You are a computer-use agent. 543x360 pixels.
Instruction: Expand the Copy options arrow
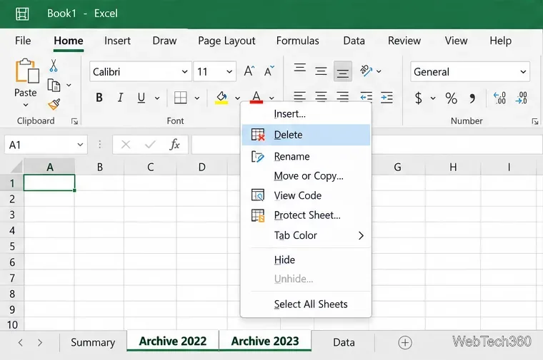click(69, 85)
